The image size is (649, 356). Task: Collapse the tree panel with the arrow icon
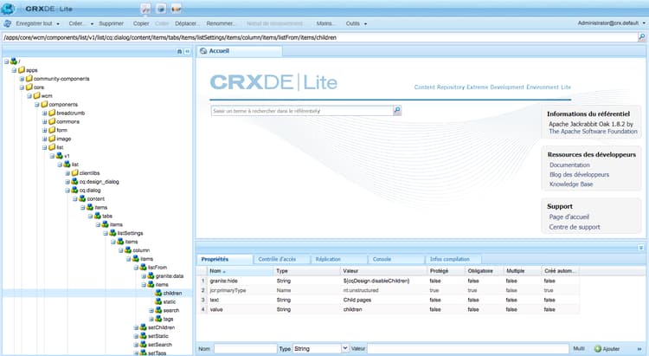[187, 51]
